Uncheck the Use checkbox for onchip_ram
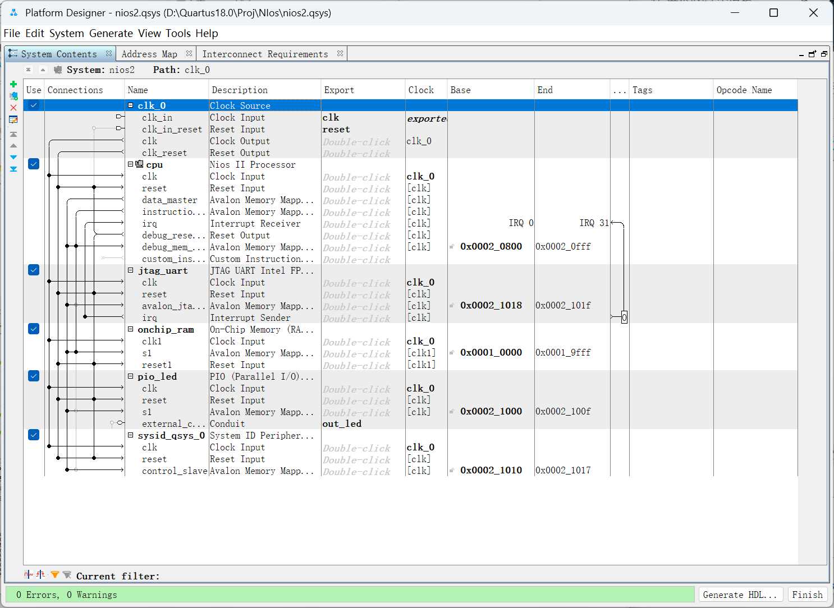834x608 pixels. (34, 329)
